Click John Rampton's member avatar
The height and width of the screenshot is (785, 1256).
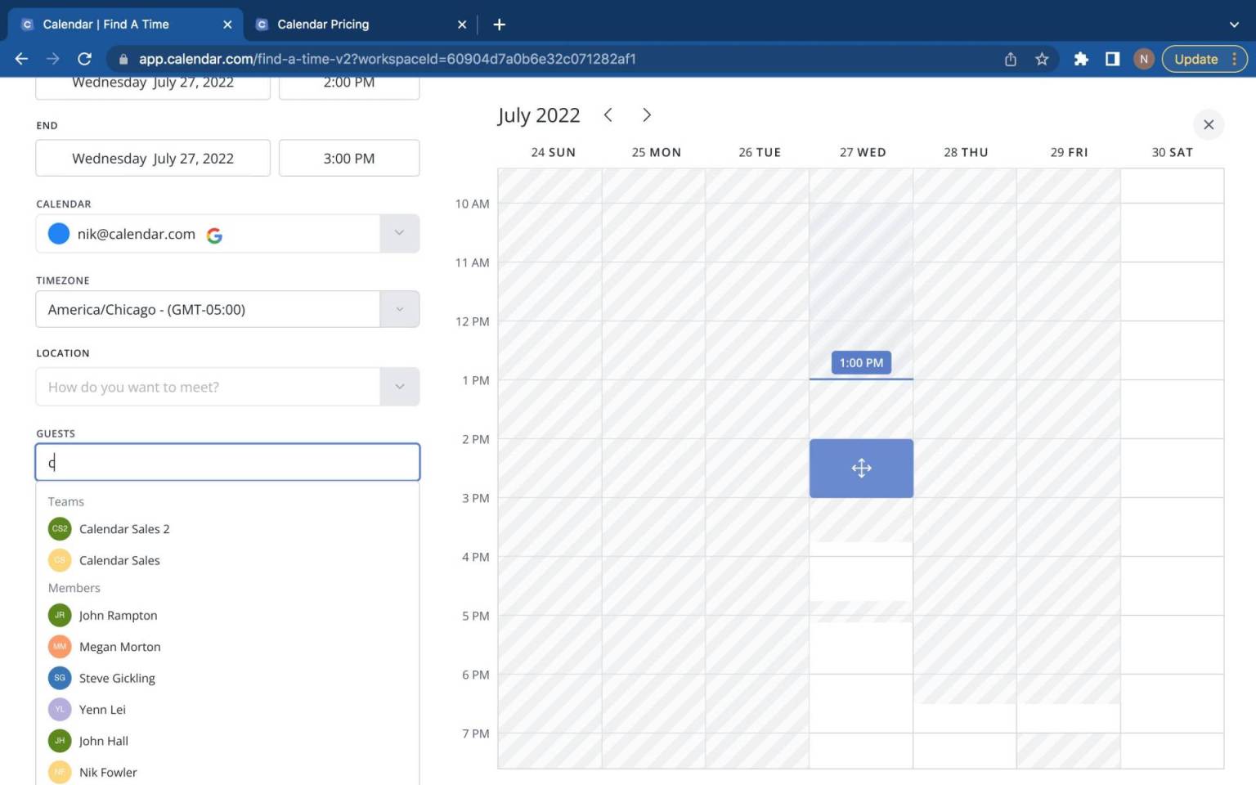click(59, 615)
